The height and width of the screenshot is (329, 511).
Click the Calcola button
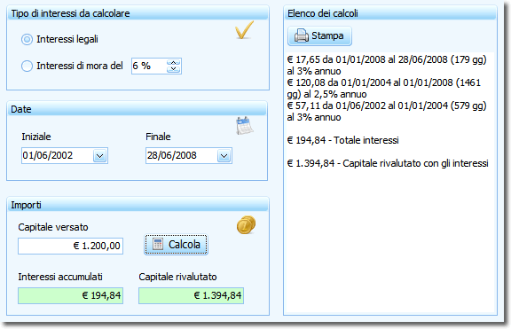click(x=176, y=245)
